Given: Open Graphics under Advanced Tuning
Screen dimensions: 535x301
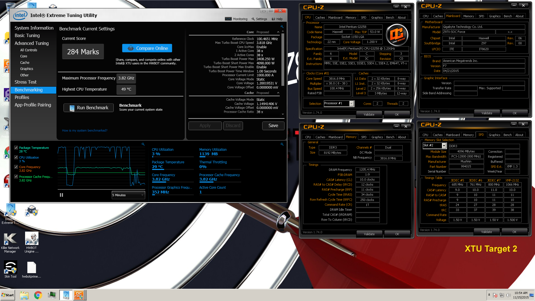Looking at the screenshot, I should 26,69.
